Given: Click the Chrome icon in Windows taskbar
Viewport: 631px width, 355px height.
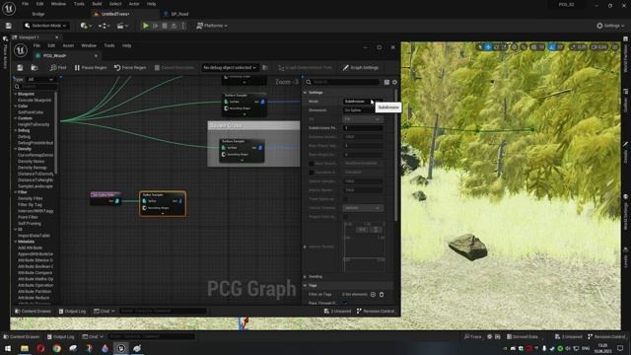Looking at the screenshot, I should [57, 348].
